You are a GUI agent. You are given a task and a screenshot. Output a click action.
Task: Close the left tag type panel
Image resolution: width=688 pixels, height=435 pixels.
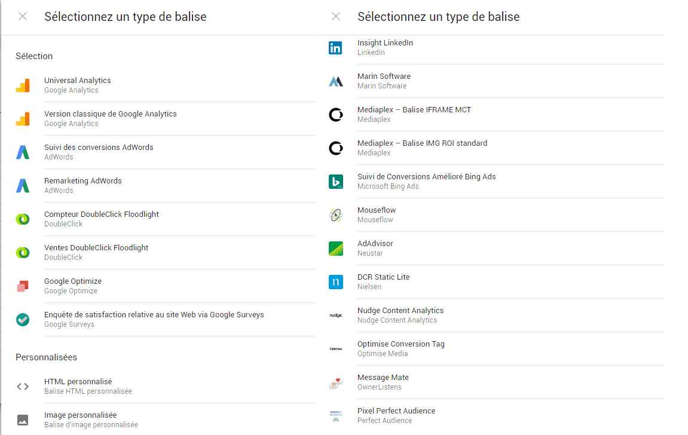point(23,16)
